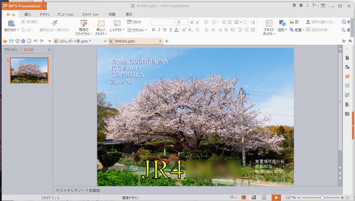Click the Increase Indent icon
The width and height of the screenshot is (355, 201).
230,22
